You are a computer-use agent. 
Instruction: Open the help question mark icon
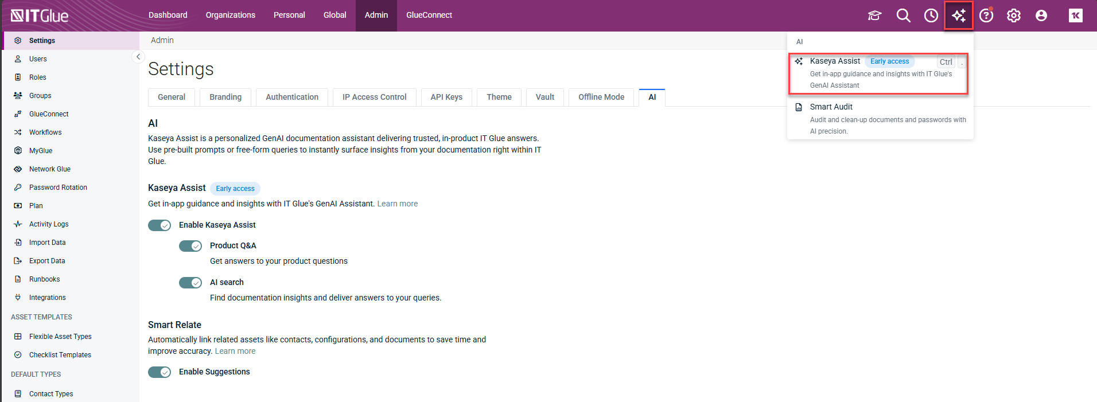click(x=986, y=15)
